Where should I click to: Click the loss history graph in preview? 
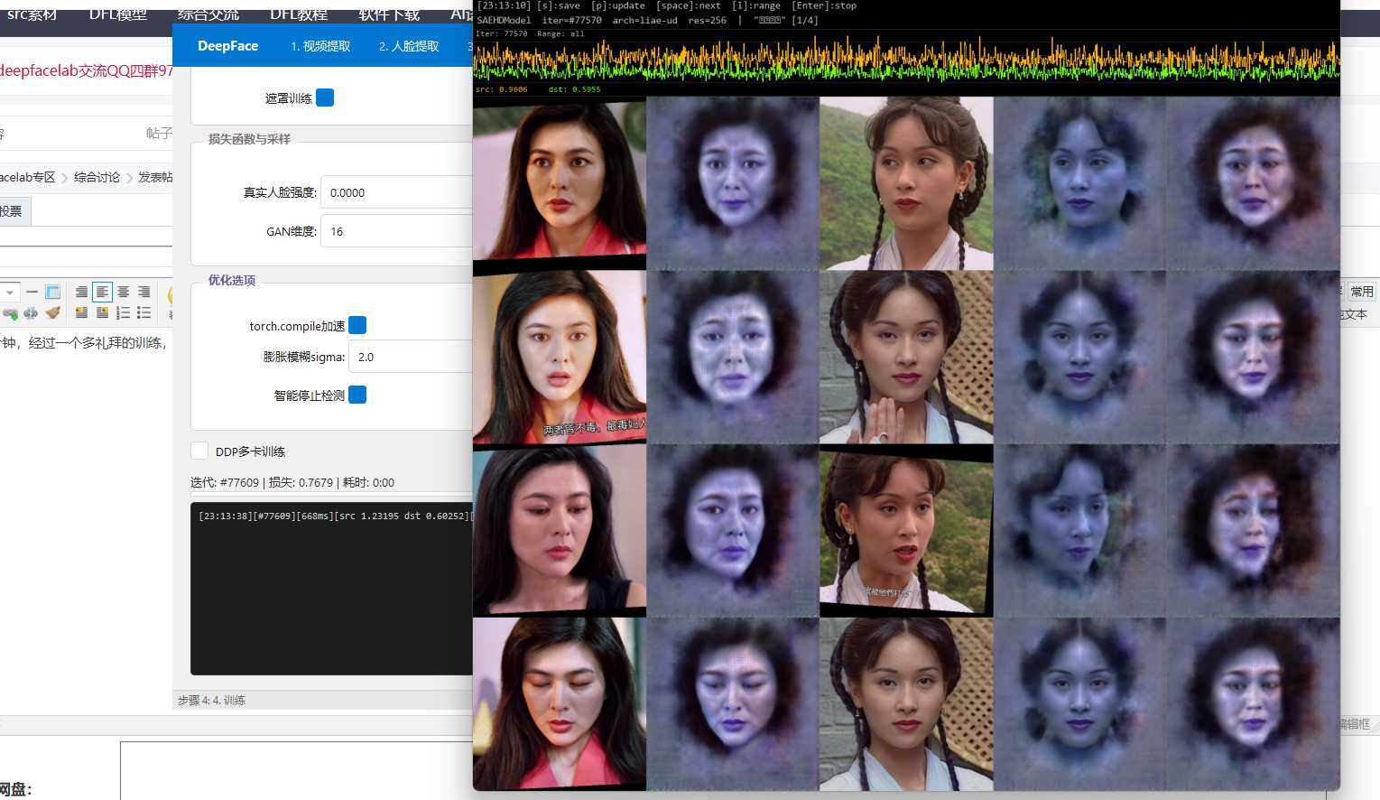tap(906, 61)
